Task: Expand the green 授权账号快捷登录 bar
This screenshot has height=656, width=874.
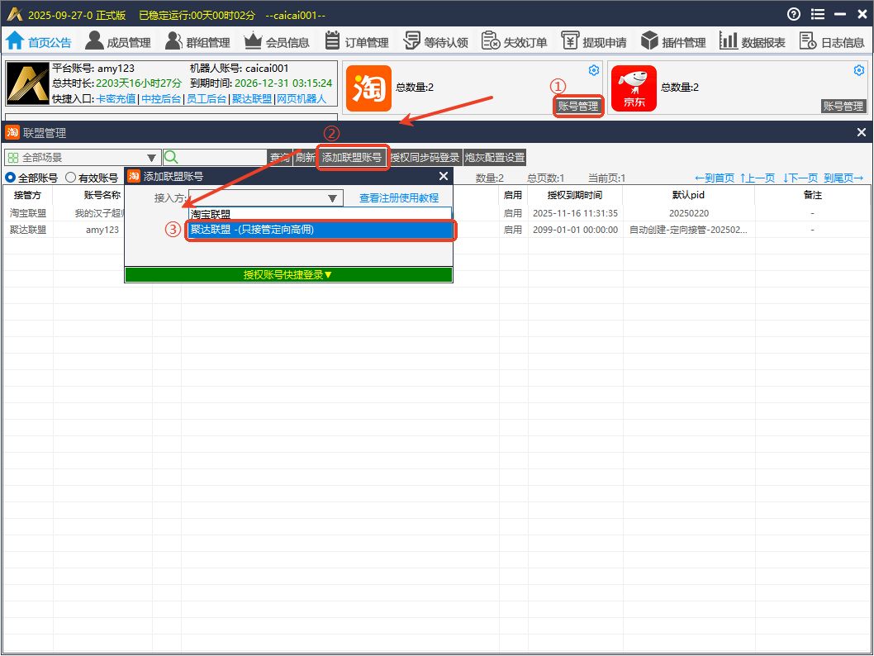Action: [x=288, y=275]
